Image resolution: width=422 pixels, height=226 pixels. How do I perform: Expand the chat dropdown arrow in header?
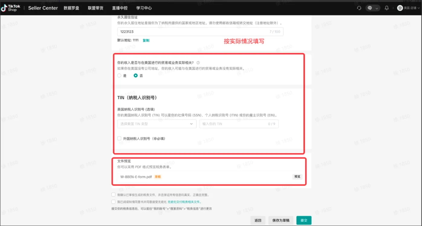[x=377, y=8]
